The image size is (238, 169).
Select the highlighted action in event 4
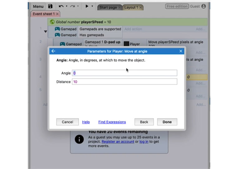197,77
